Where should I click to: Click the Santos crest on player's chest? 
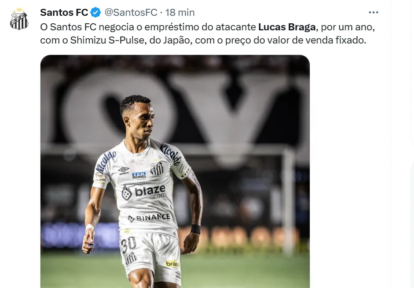[157, 168]
